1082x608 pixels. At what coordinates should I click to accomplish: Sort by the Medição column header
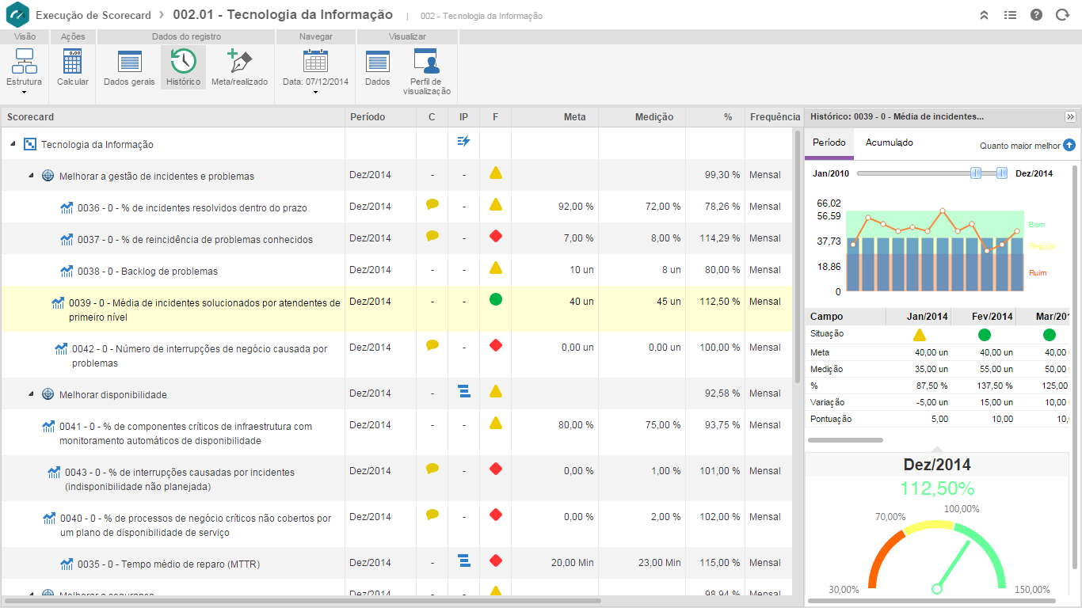point(653,117)
